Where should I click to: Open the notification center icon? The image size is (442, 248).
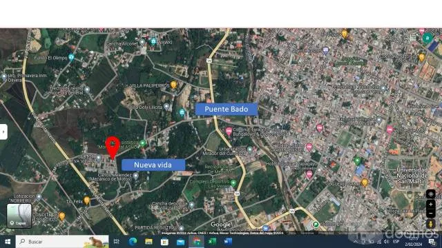pos(432,242)
